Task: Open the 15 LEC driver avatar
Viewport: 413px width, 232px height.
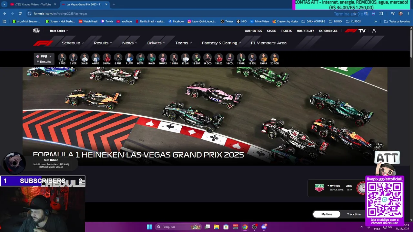Action: click(219, 59)
